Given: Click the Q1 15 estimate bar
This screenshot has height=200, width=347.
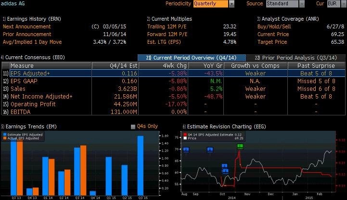Looking at the screenshot, I should (x=109, y=176).
